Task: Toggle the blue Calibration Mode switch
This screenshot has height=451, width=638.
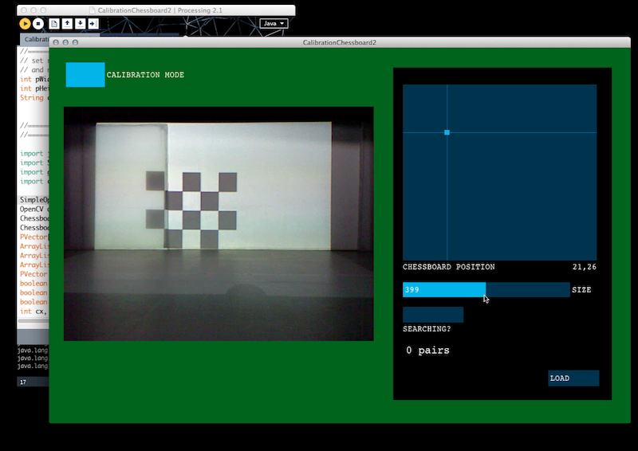Action: tap(85, 74)
